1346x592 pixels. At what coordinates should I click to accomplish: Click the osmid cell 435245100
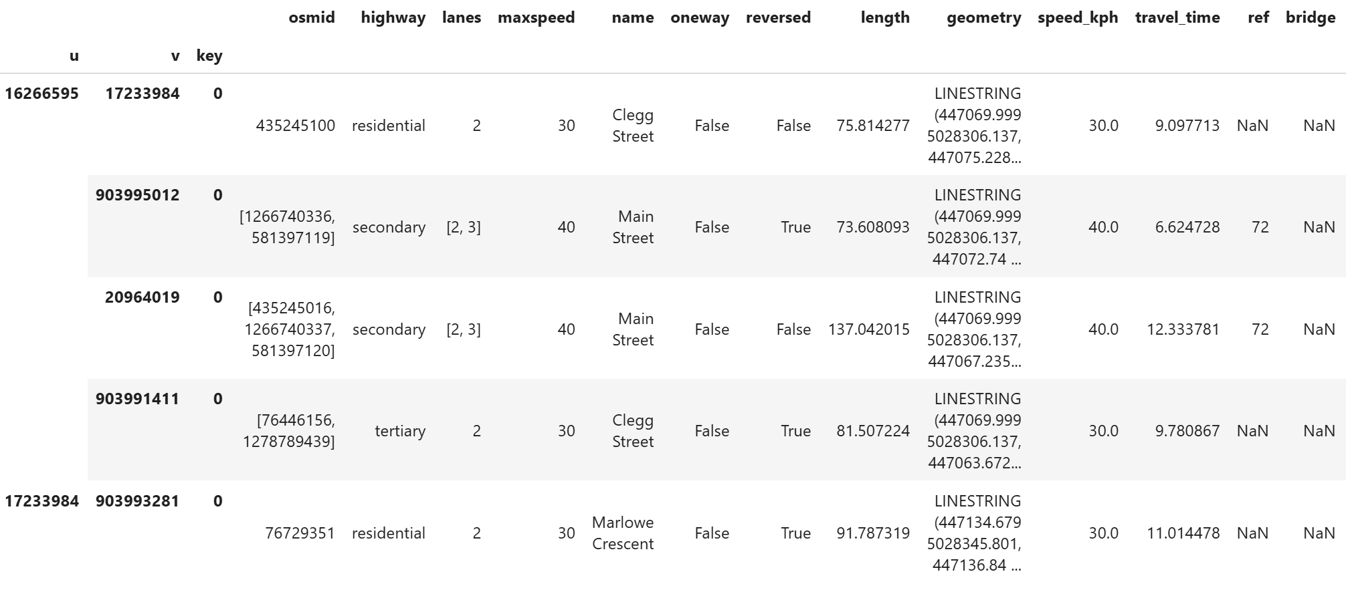point(295,126)
